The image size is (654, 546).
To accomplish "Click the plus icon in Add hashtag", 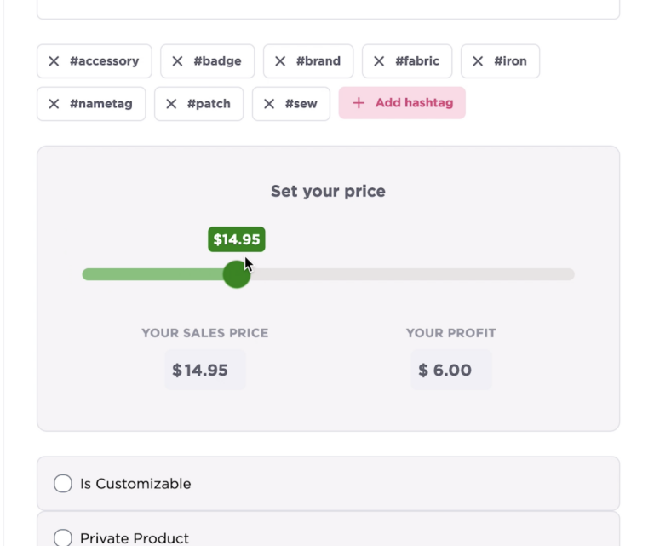I will [x=359, y=103].
